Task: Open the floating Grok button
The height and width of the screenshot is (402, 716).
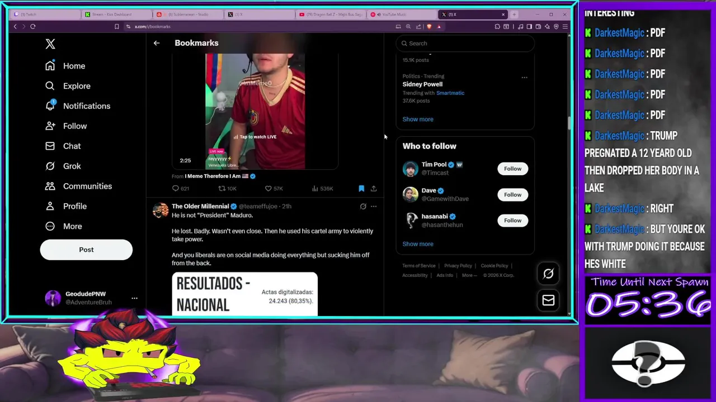Action: click(x=548, y=274)
